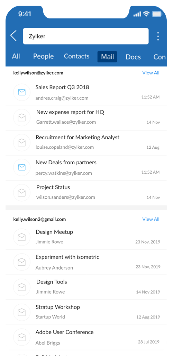Select the Contacts tab
Viewport: 173px width, 362px height.
click(x=76, y=56)
